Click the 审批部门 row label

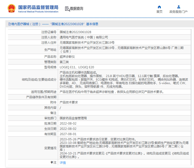click(50, 118)
